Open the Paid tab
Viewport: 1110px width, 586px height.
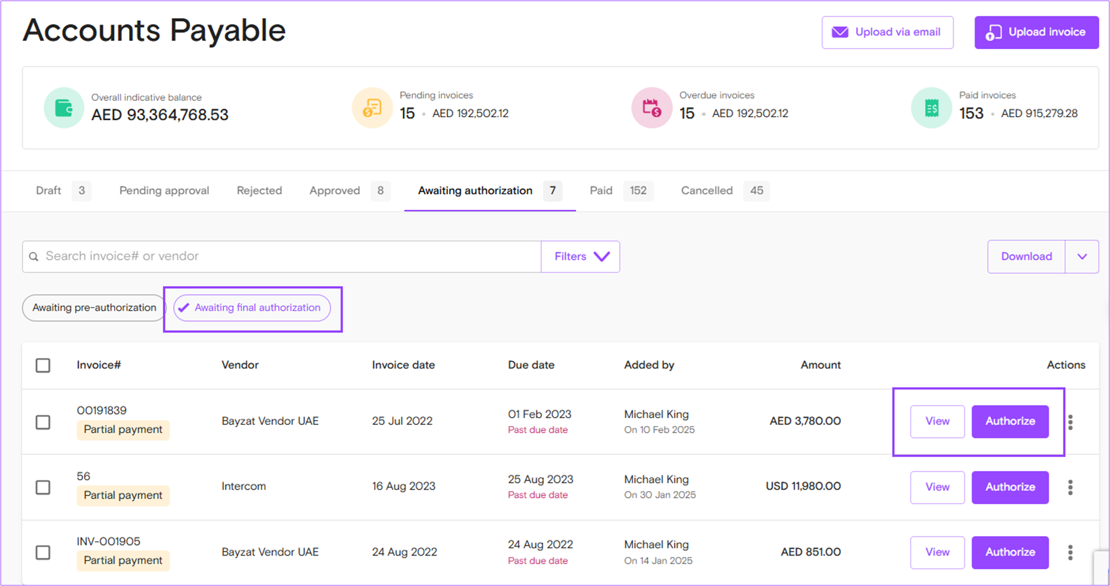tap(601, 191)
